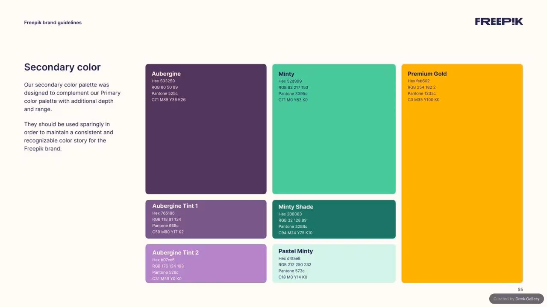Click 'C71 M0 Y63 K0' text
This screenshot has width=547, height=307.
pyautogui.click(x=293, y=100)
